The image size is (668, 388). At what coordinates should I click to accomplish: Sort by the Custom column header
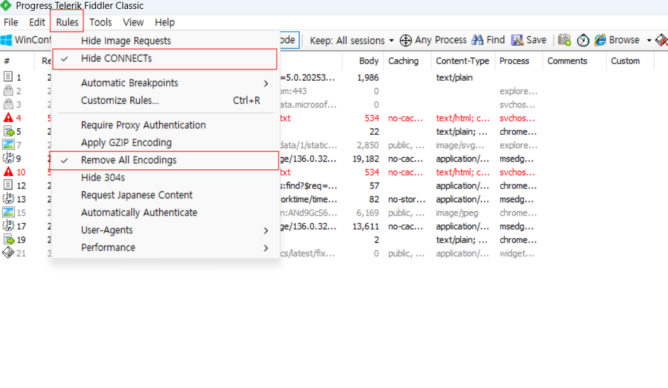coord(630,61)
